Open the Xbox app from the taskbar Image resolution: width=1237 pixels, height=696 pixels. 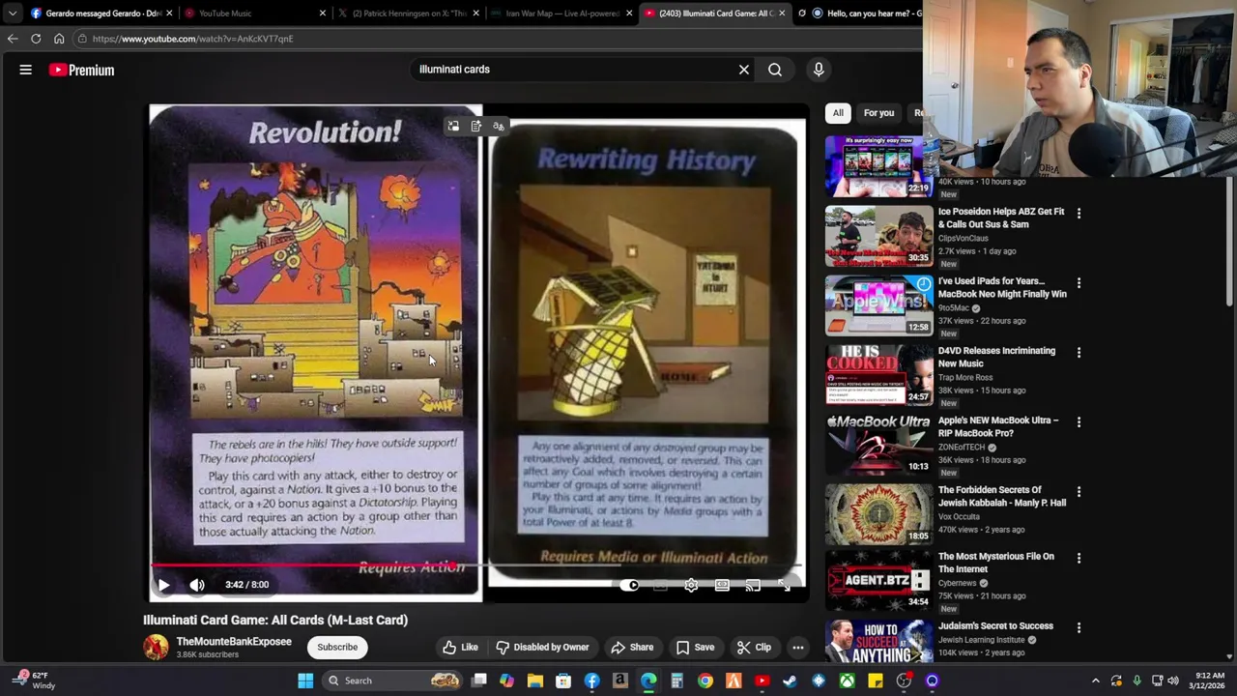[x=847, y=681]
